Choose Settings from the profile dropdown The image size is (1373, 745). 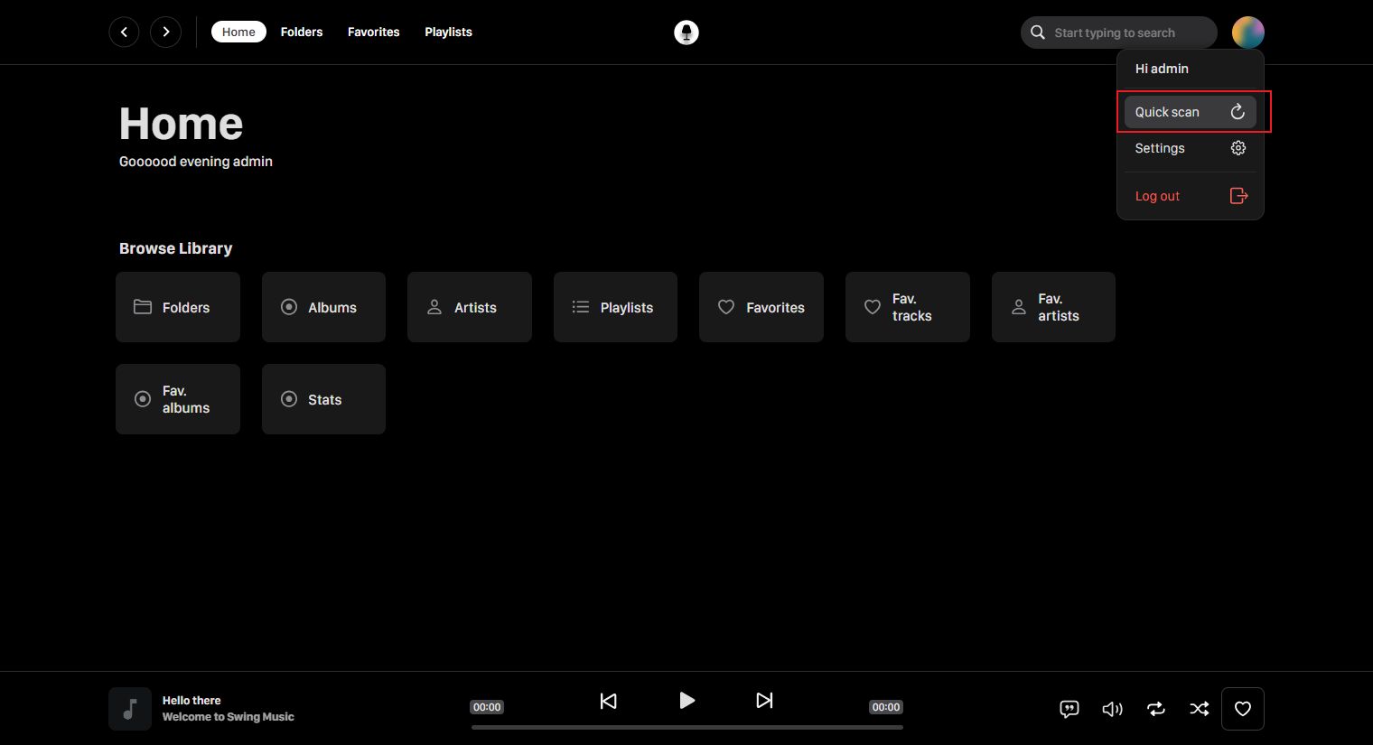(1191, 148)
